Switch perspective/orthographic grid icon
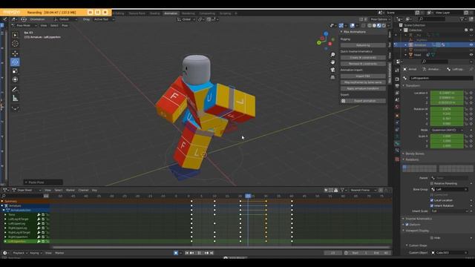The image size is (475, 267). click(332, 77)
